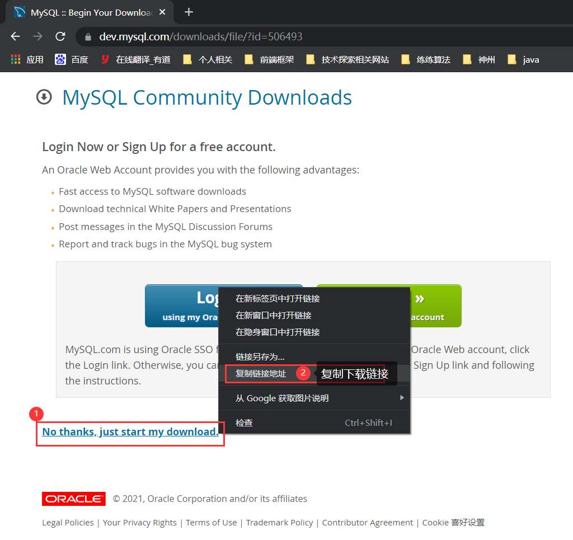
Task: Click the red Oracle logo
Action: tap(74, 499)
